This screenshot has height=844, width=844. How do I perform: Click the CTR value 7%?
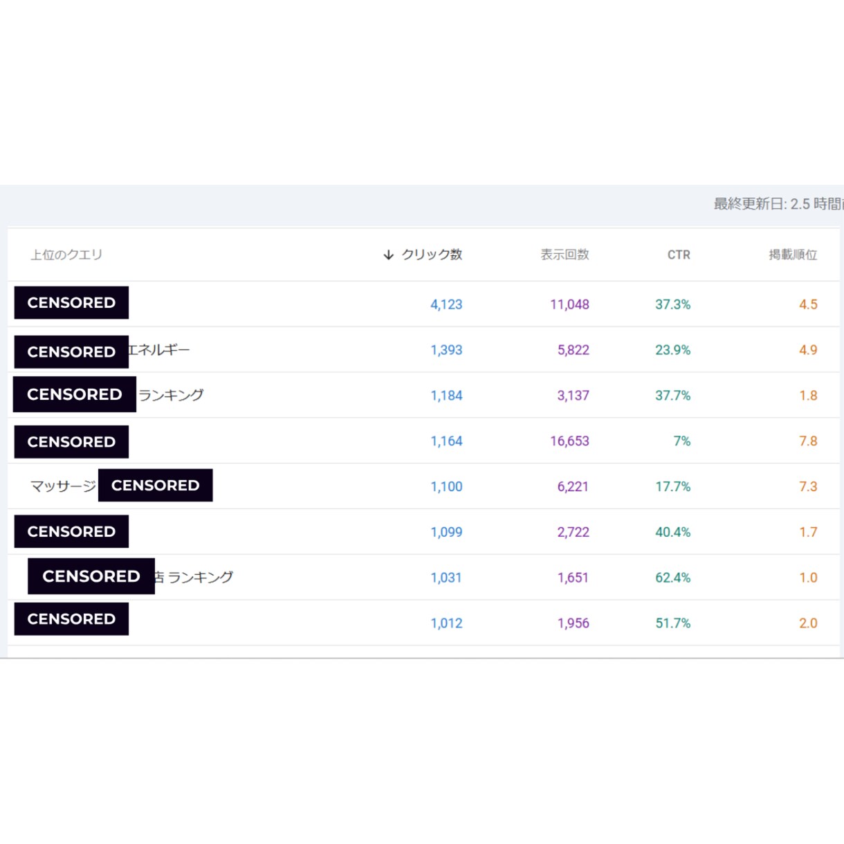click(681, 441)
